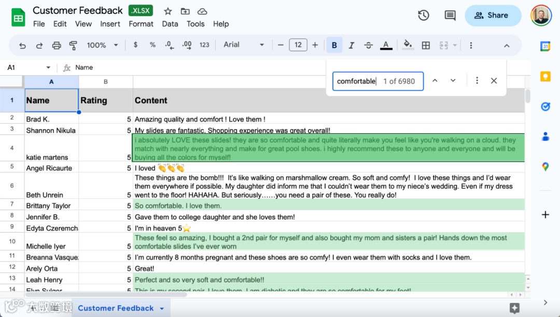Screen dimensions: 560x317
Task: Open the Tools menu
Action: [195, 24]
